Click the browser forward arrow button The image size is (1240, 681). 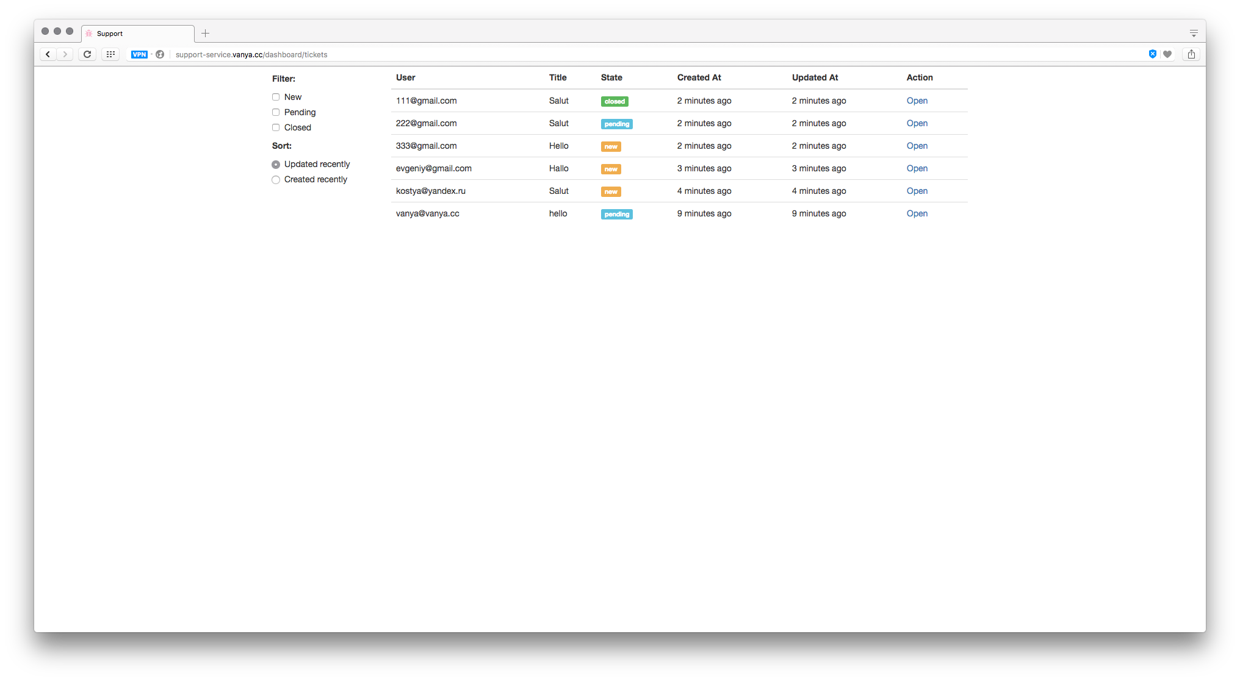[65, 54]
